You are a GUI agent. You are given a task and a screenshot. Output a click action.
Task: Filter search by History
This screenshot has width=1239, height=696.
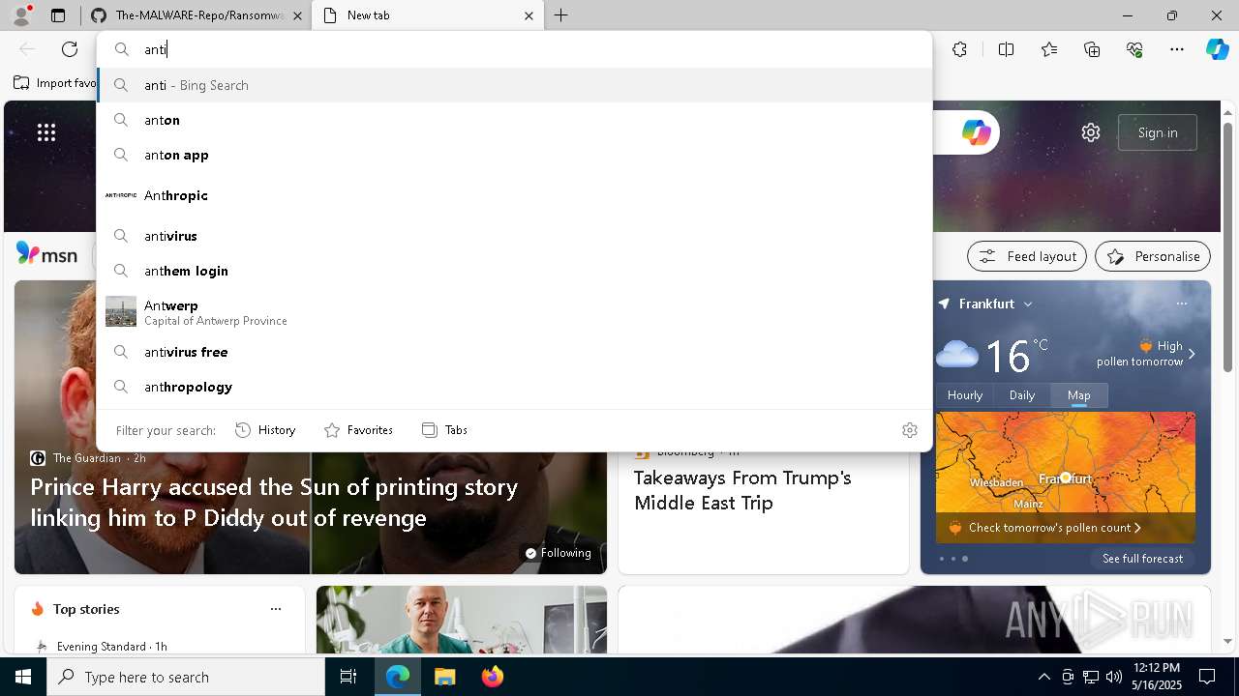coord(265,430)
